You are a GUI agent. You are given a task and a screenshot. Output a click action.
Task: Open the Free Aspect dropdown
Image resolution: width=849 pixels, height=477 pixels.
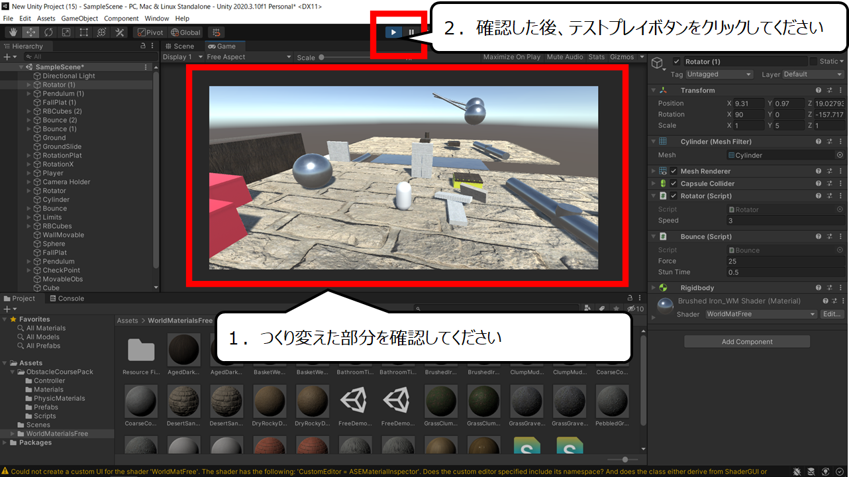(249, 57)
